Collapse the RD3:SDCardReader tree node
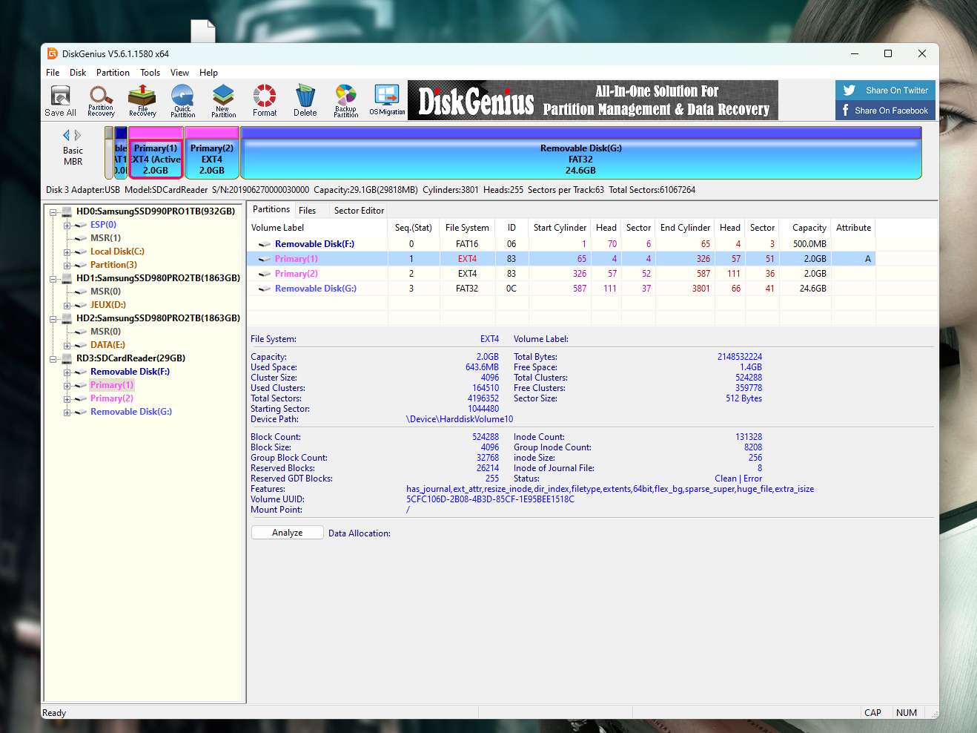The height and width of the screenshot is (733, 977). [53, 358]
